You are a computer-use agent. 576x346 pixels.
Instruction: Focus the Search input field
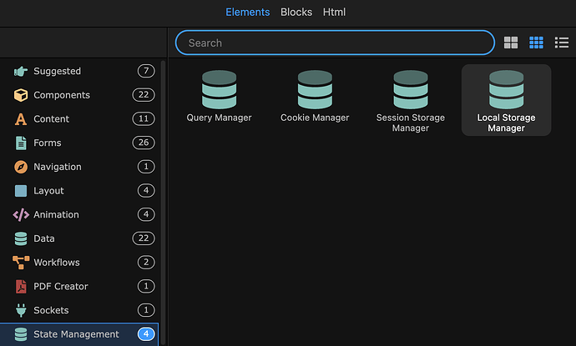335,43
